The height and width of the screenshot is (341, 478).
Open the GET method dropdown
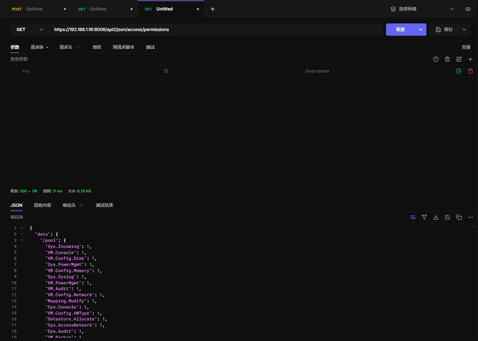click(30, 30)
